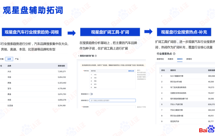Click the 行业搜索热点 section heading
The height and width of the screenshot is (136, 215).
[x=164, y=54]
